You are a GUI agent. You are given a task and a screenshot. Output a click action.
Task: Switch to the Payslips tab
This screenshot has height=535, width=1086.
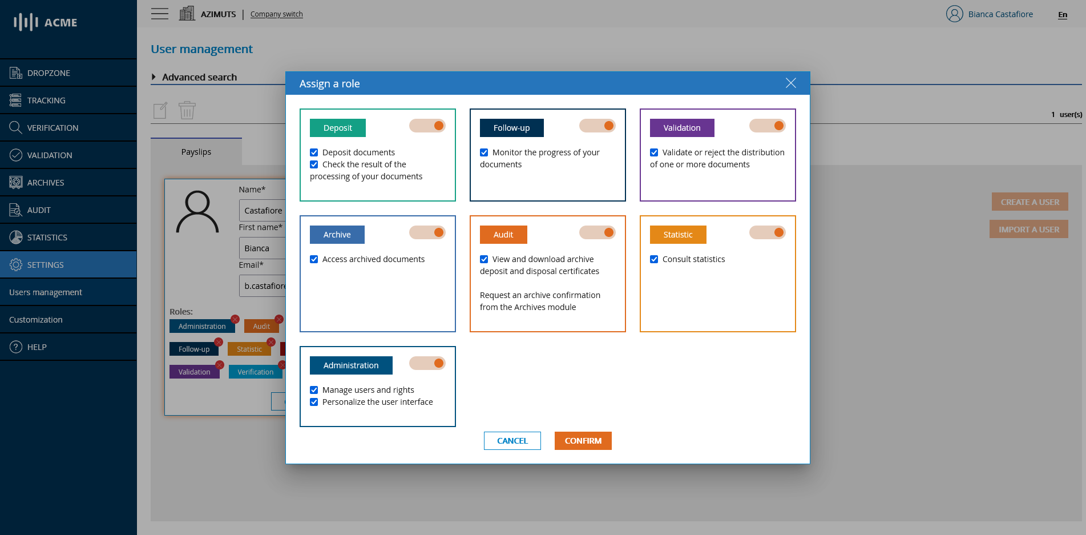(x=196, y=151)
